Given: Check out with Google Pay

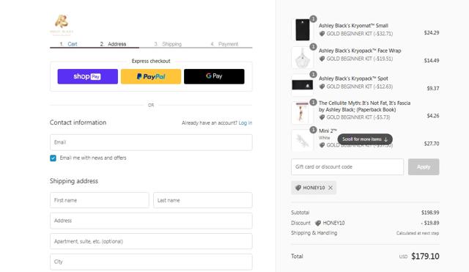Looking at the screenshot, I should pyautogui.click(x=214, y=76).
